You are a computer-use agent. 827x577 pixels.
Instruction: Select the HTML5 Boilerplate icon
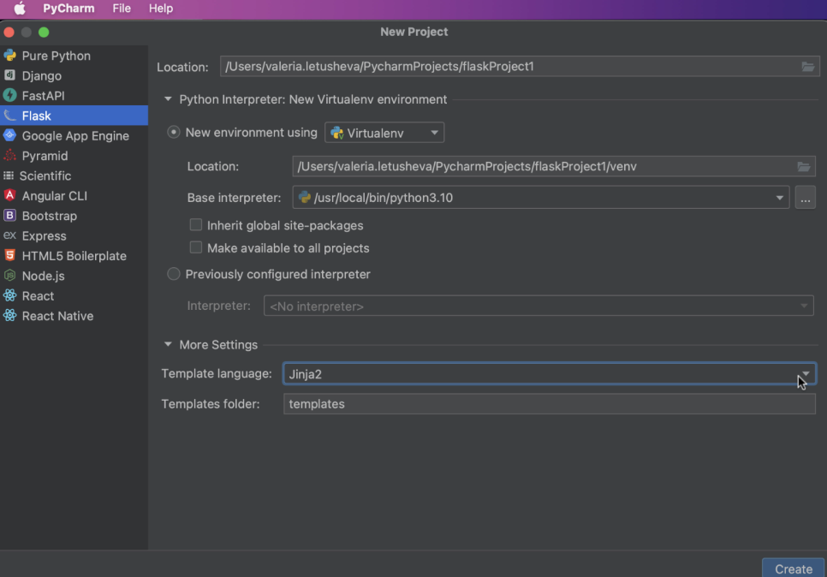10,255
